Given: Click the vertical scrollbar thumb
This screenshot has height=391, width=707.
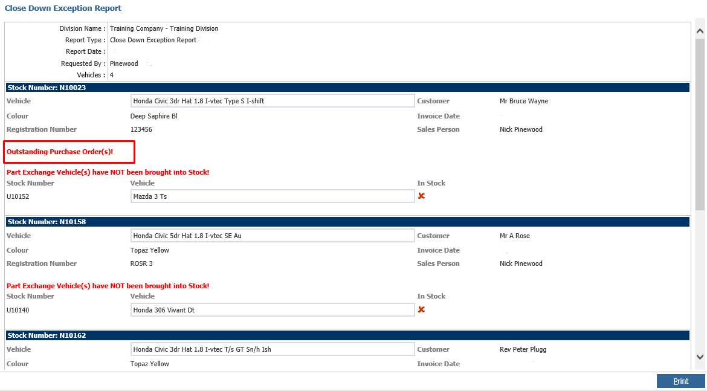Looking at the screenshot, I should (700, 124).
